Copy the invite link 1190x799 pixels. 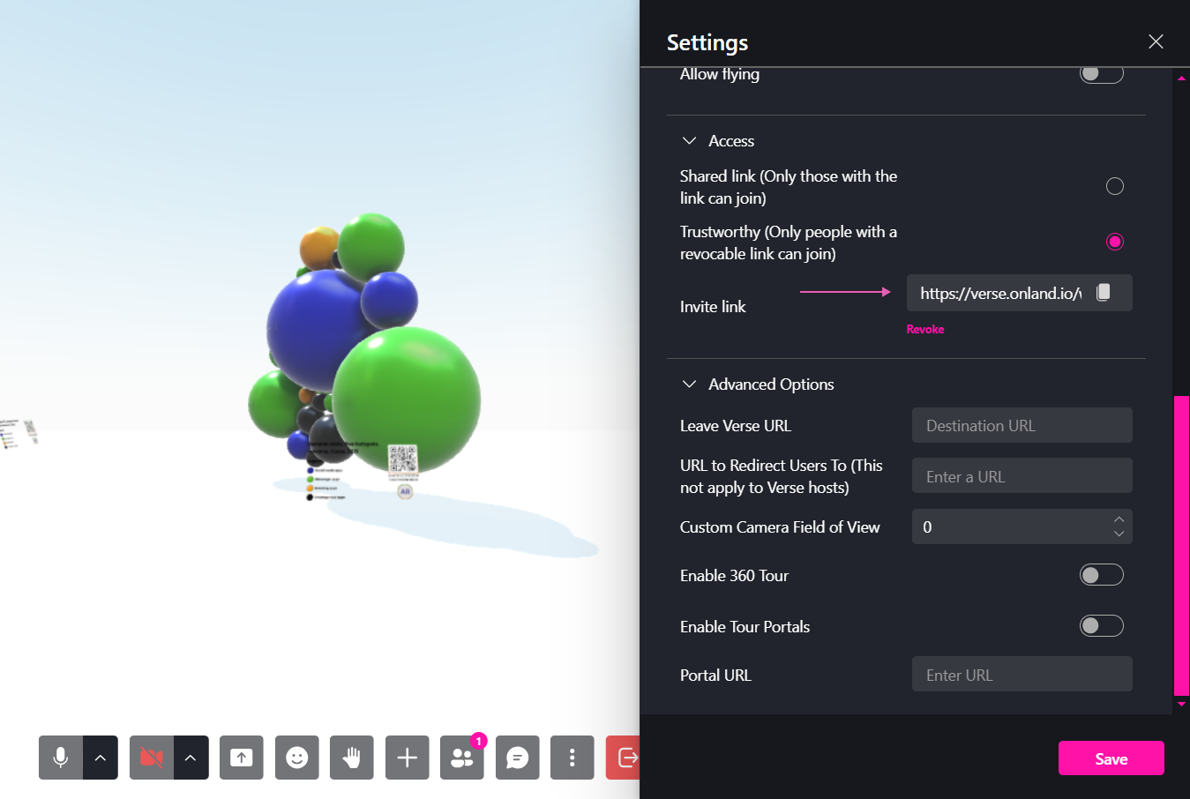[x=1103, y=293]
